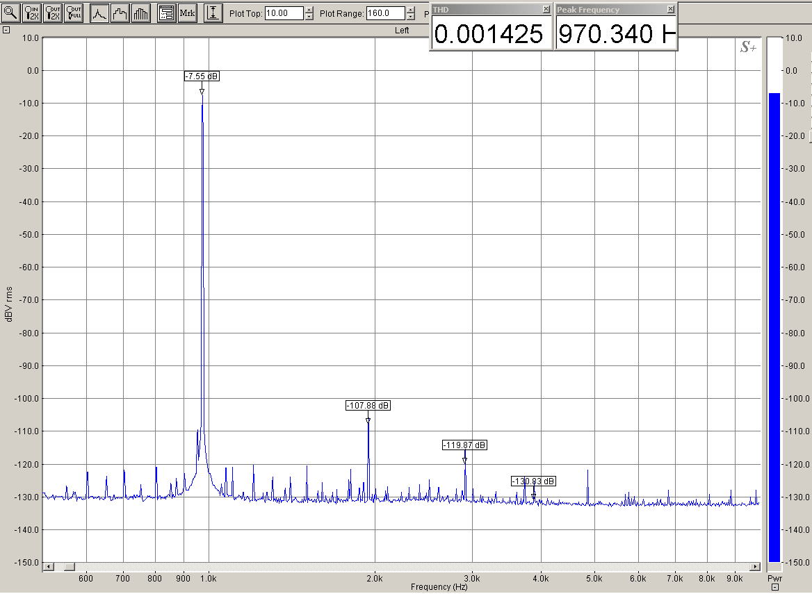Toggle the Mrk markers button
Screen dimensions: 812x594
[188, 13]
